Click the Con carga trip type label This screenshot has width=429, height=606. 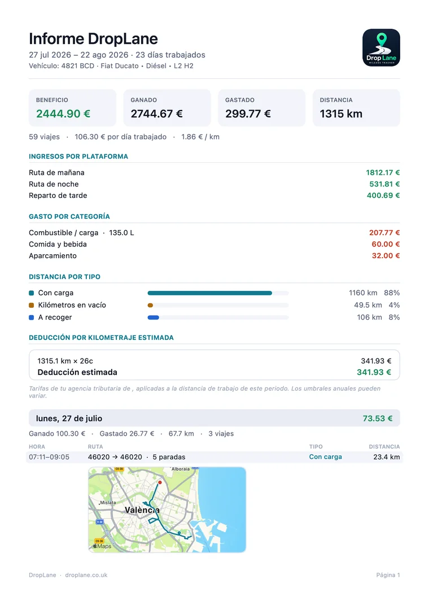(325, 457)
